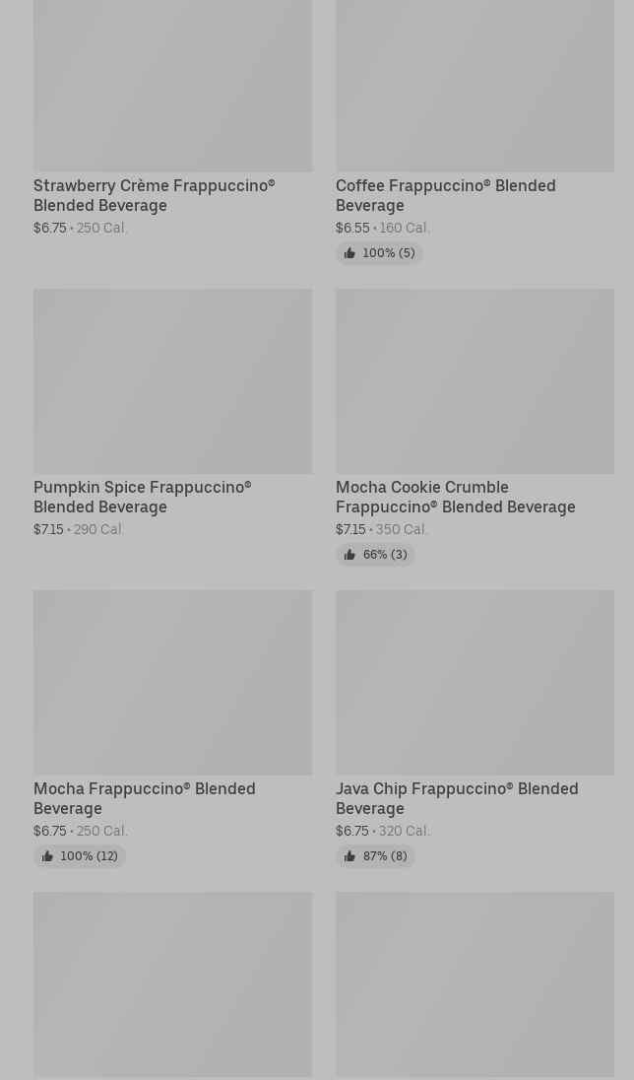Click thumbs-up icon under Mocha Frappuccino

pyautogui.click(x=47, y=856)
